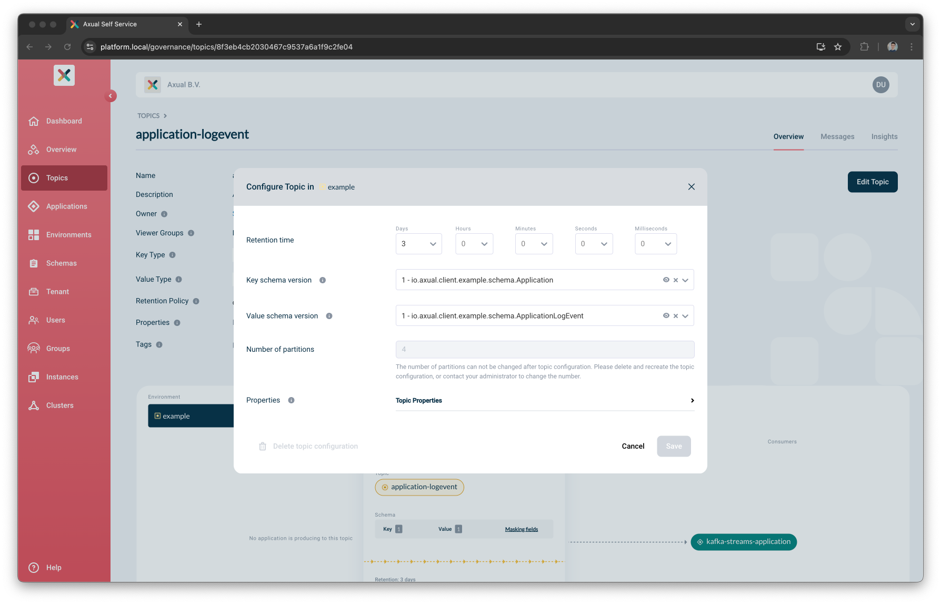The width and height of the screenshot is (941, 604).
Task: Open the Days retention dropdown
Action: [418, 244]
